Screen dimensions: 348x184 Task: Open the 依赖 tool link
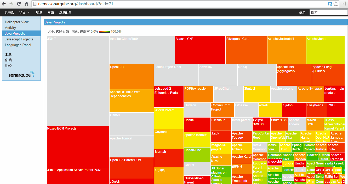8,60
